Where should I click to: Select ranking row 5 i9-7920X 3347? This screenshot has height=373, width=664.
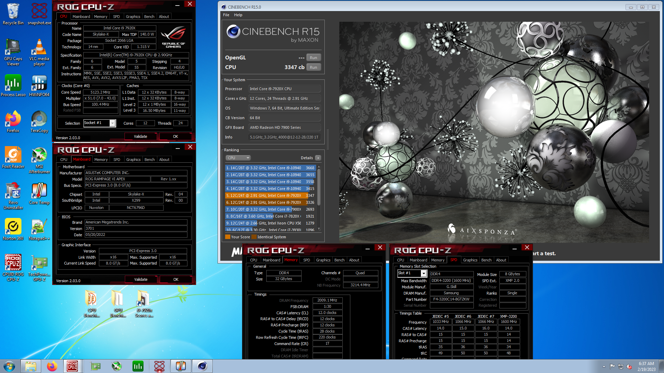pyautogui.click(x=270, y=195)
